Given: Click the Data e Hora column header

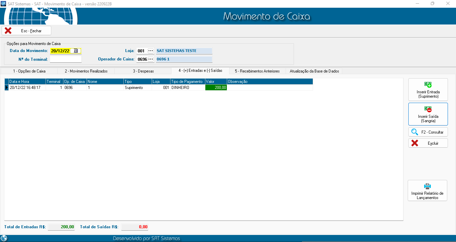Looking at the screenshot, I should (x=27, y=82).
